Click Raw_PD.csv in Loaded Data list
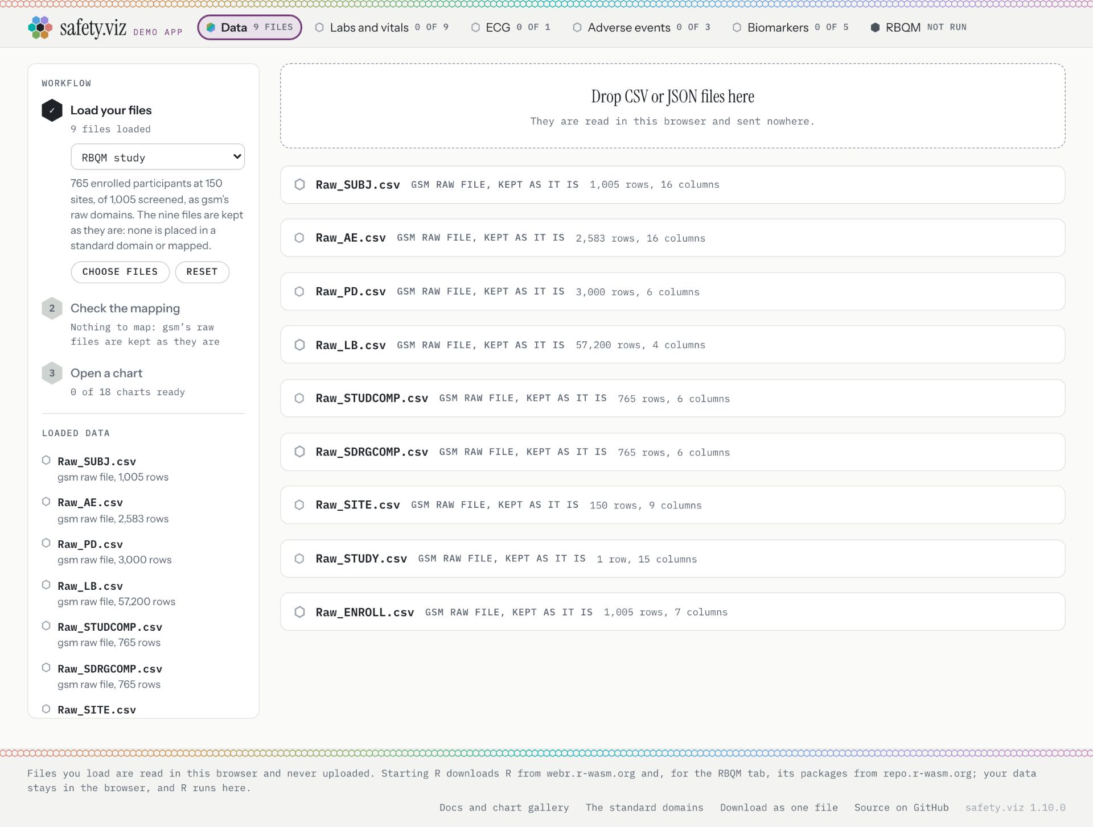 tap(90, 544)
